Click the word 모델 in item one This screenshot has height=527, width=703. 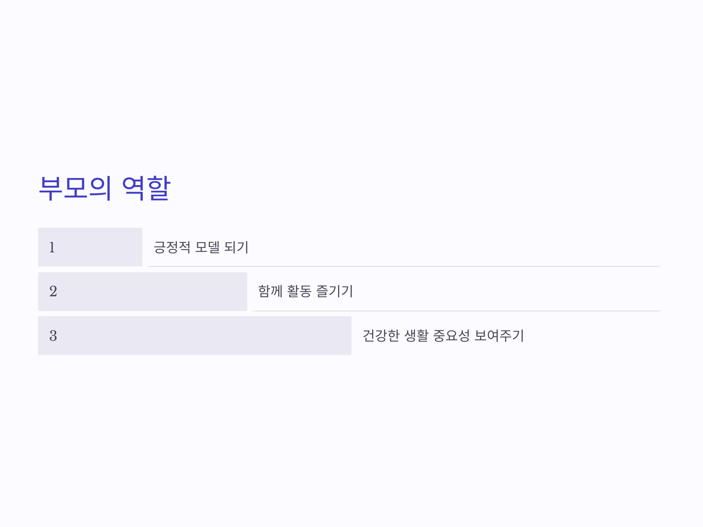(207, 247)
